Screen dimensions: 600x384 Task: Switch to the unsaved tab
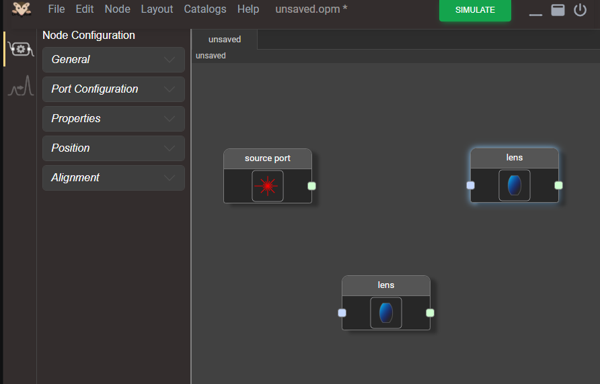click(x=225, y=40)
